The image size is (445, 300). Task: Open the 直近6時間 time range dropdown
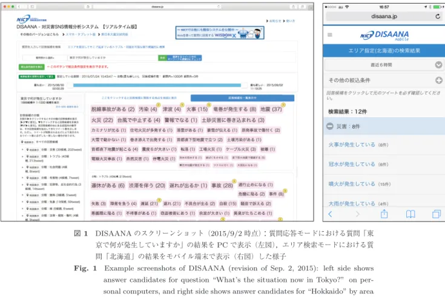tap(384, 65)
